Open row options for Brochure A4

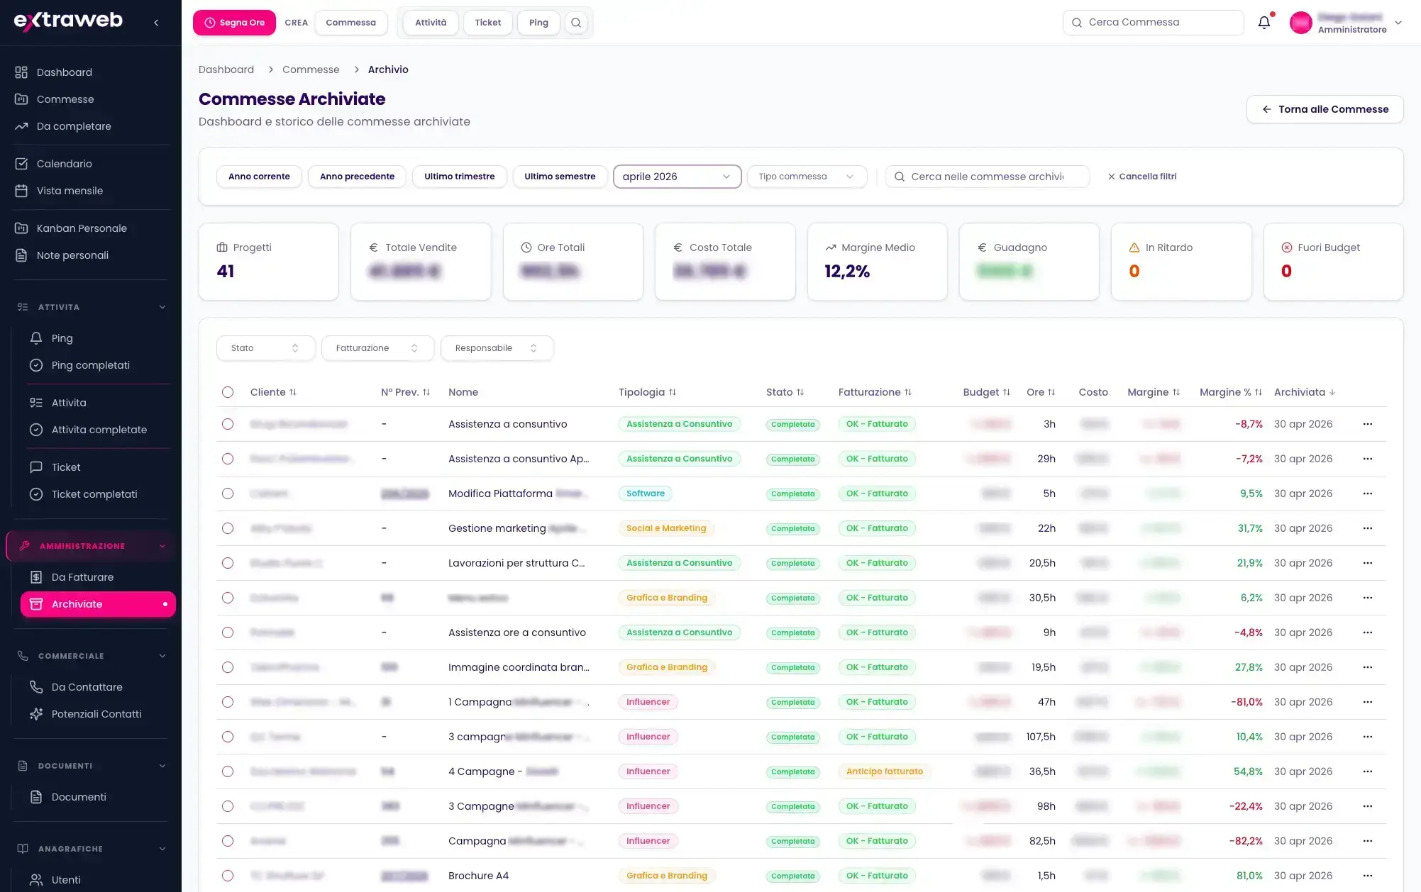point(1367,876)
